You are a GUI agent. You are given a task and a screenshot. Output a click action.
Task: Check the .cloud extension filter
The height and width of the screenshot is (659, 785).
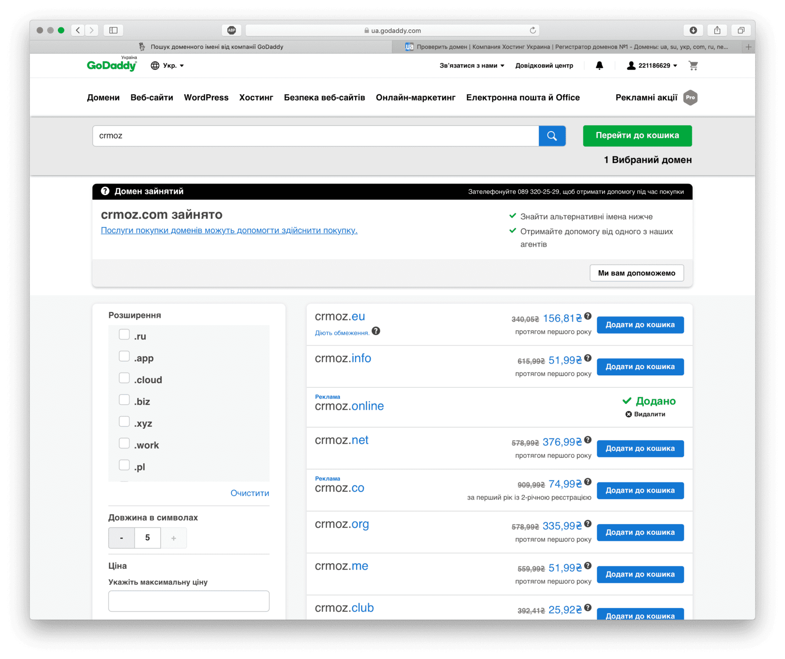click(x=124, y=378)
